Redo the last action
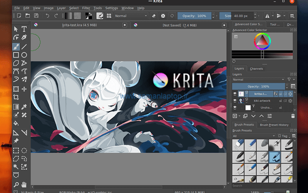Screen dimensions: 308x193 pyautogui.click(x=56, y=16)
